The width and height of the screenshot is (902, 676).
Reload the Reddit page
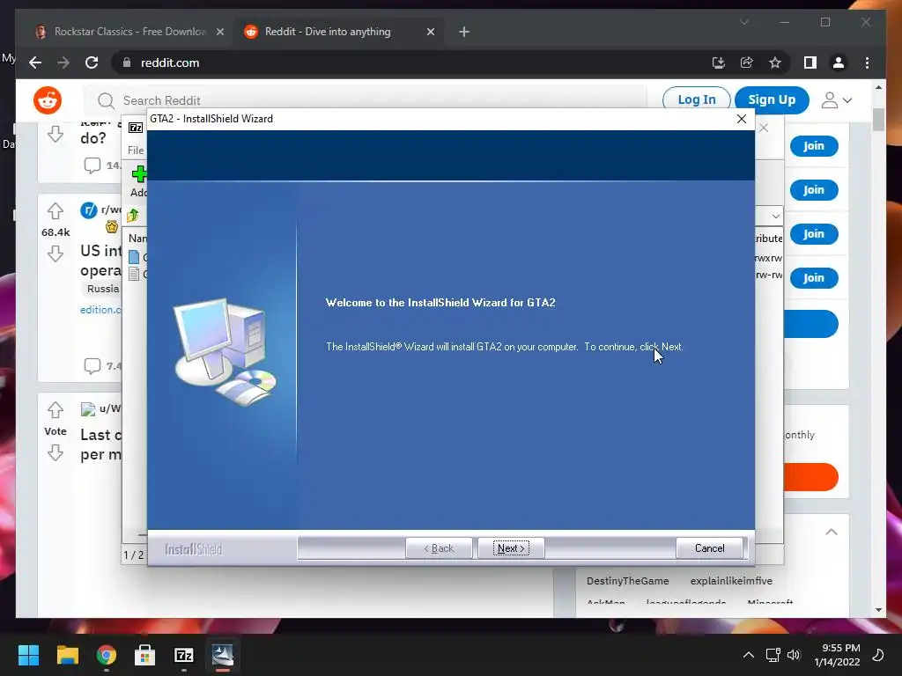pos(92,62)
